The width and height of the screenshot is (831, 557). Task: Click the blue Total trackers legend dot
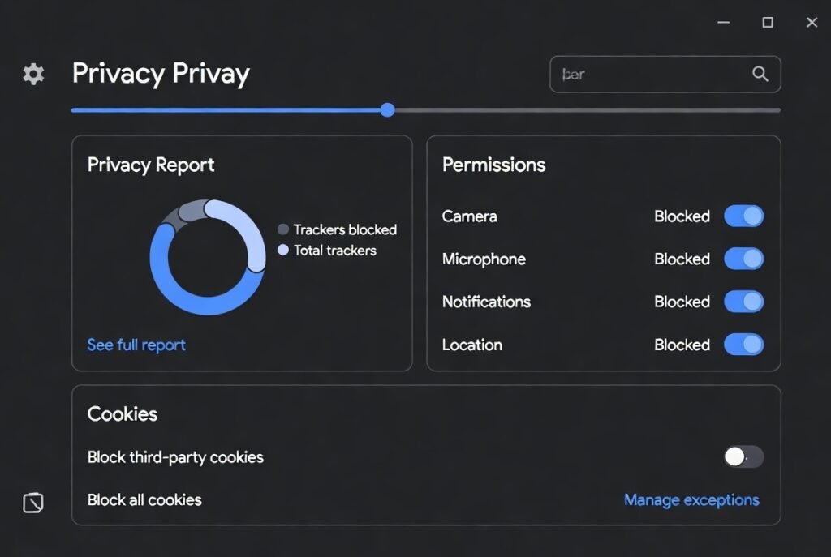pos(283,251)
